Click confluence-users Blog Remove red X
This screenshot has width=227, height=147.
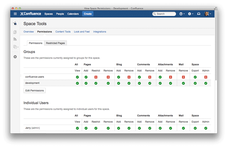coord(129,77)
